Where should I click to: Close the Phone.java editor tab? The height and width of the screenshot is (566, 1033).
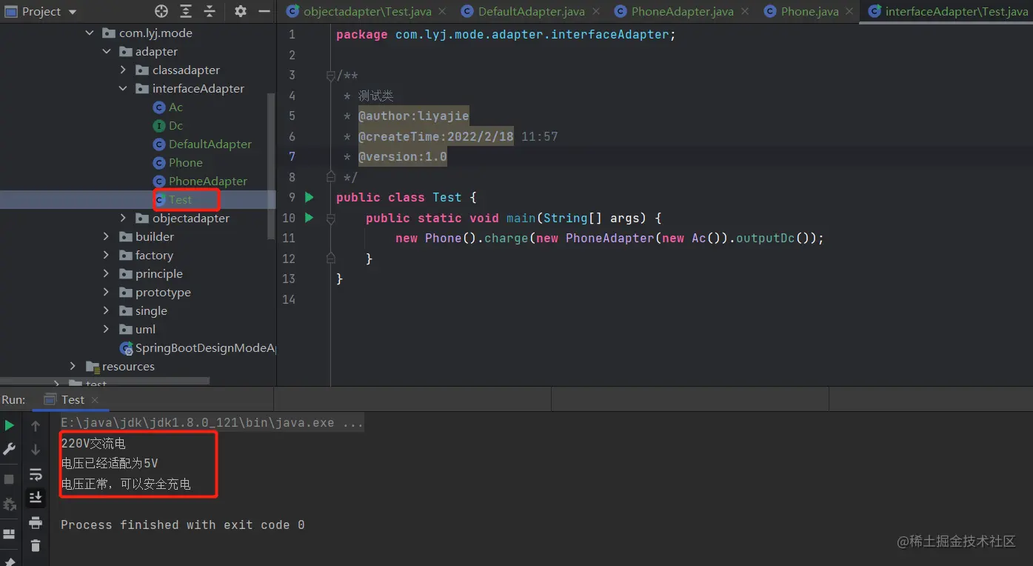pyautogui.click(x=850, y=11)
